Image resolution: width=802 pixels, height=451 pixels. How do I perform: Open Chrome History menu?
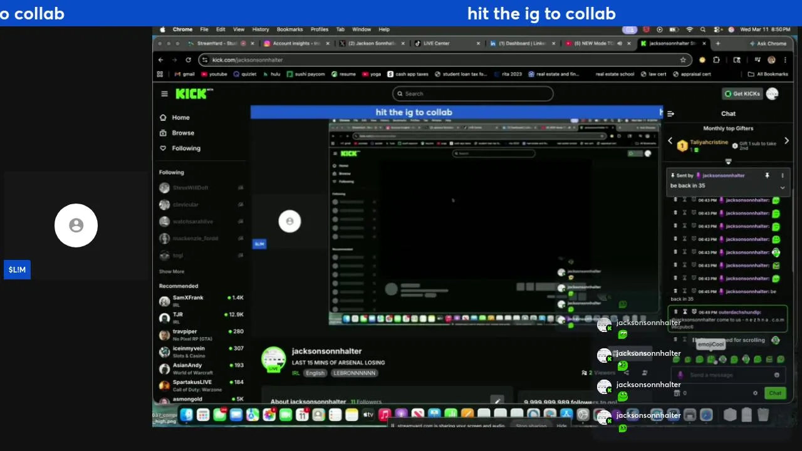261,29
